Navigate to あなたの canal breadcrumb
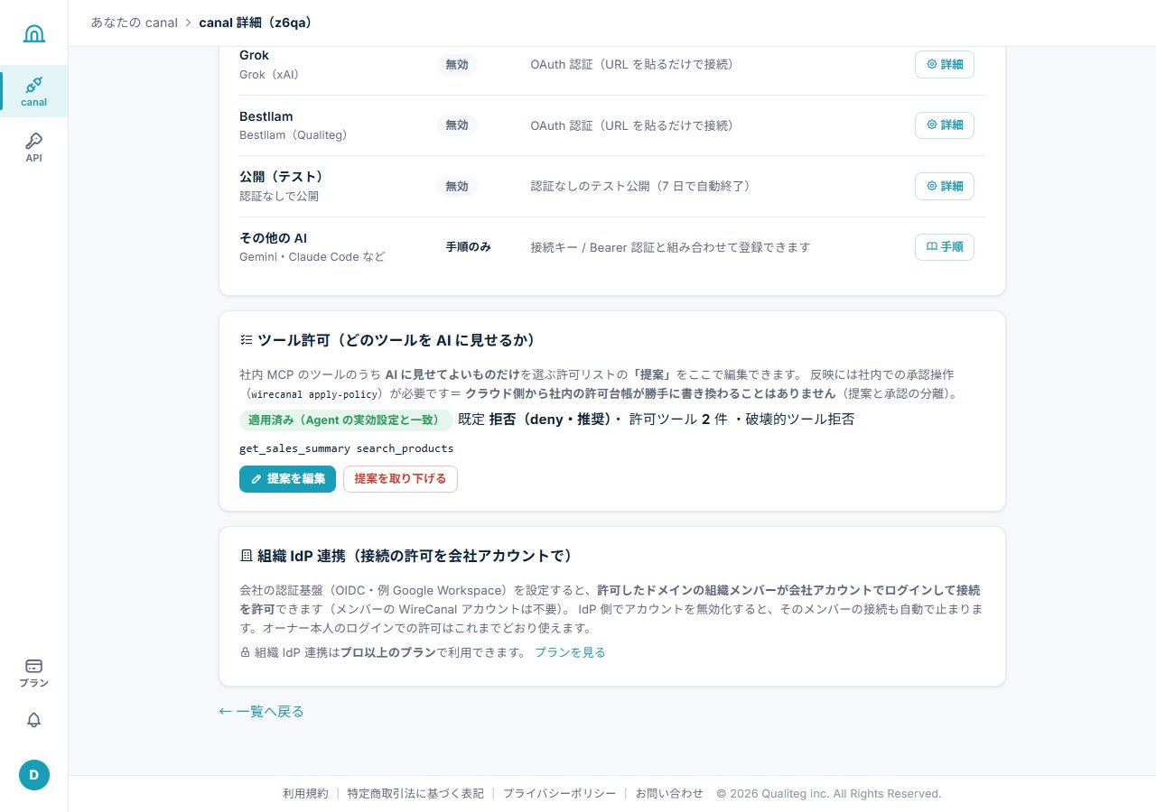Viewport: 1156px width, 812px height. tap(135, 23)
